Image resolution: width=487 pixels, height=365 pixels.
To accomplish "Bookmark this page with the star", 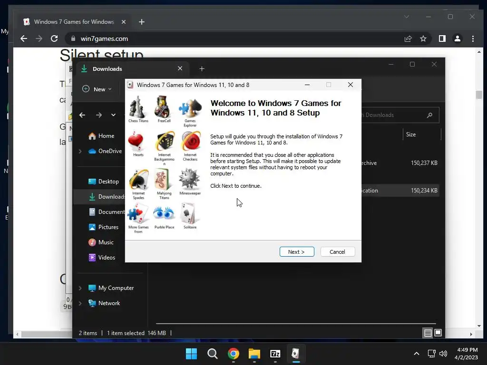I will pyautogui.click(x=423, y=38).
